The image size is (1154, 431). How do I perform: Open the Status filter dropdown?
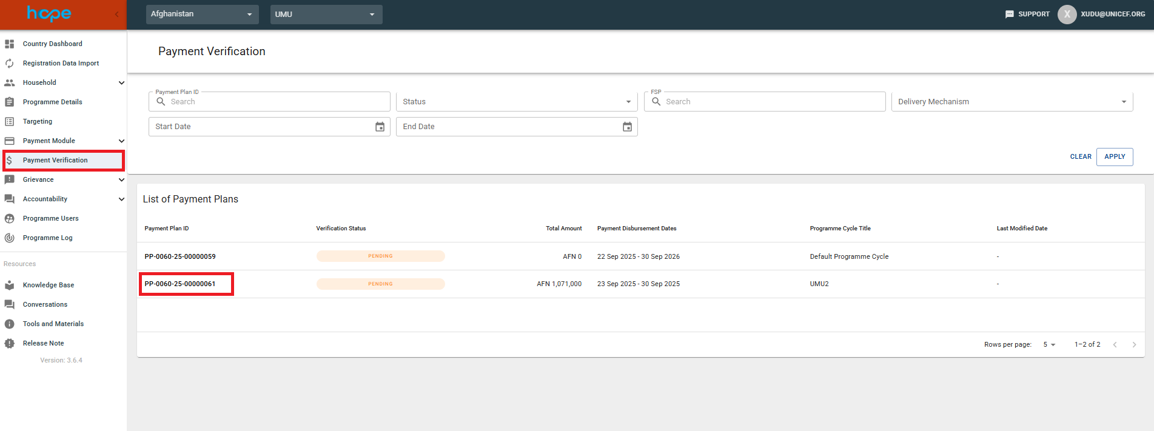click(516, 102)
